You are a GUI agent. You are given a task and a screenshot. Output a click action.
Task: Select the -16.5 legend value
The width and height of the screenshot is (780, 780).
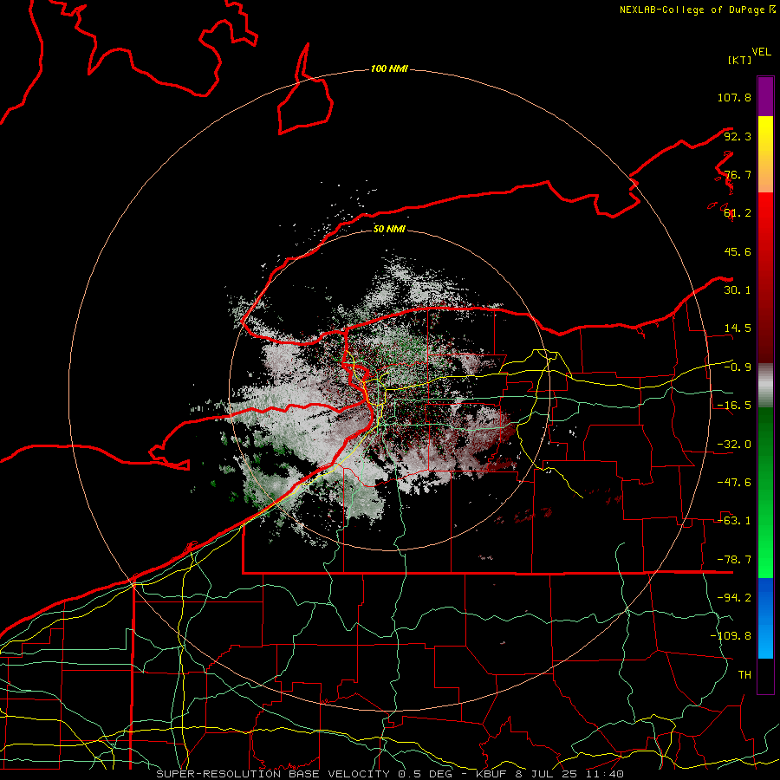[x=734, y=406]
